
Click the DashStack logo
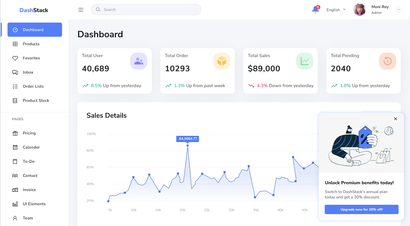[x=34, y=10]
